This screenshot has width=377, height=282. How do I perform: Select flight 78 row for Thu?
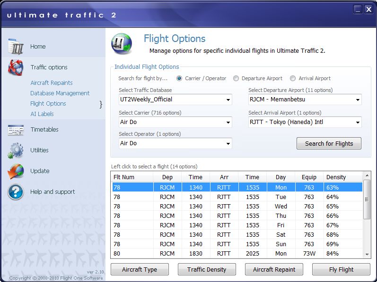point(237,216)
